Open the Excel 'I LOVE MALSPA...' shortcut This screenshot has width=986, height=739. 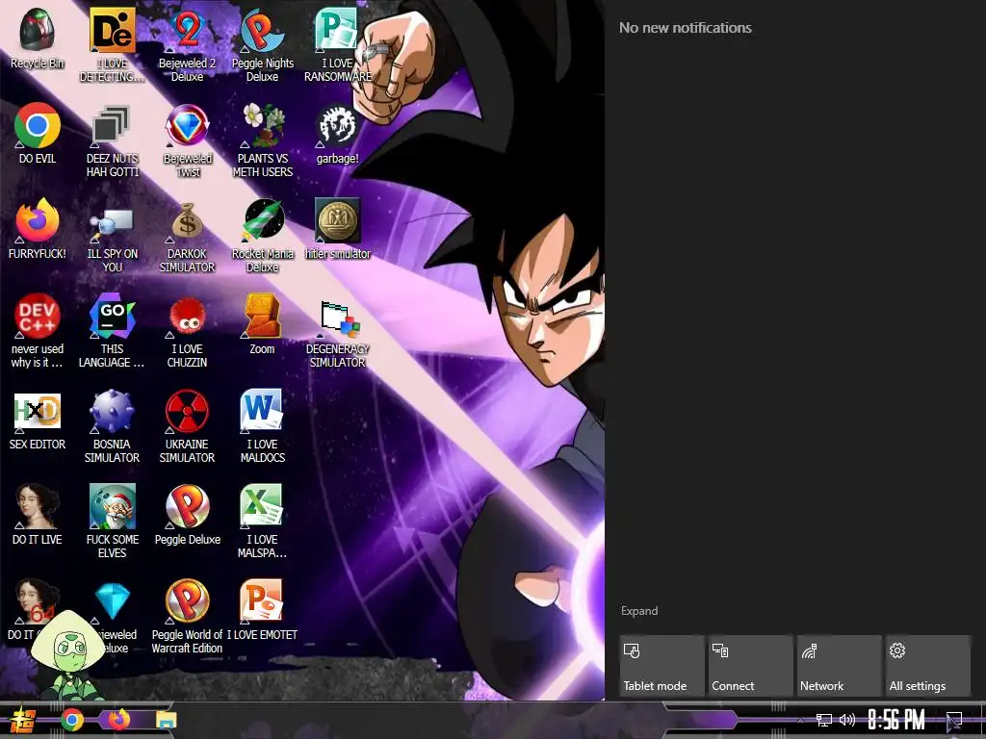click(x=262, y=522)
